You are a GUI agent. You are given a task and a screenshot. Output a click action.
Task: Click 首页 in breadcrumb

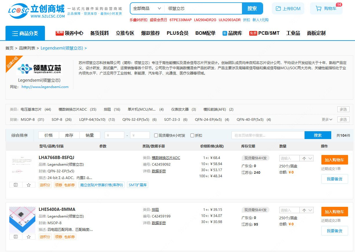10,48
